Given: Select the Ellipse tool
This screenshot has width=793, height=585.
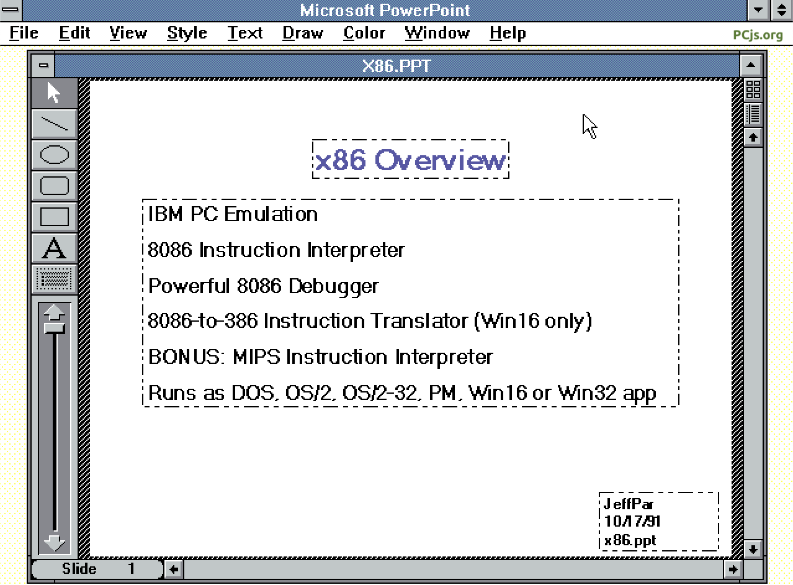Looking at the screenshot, I should pos(54,155).
